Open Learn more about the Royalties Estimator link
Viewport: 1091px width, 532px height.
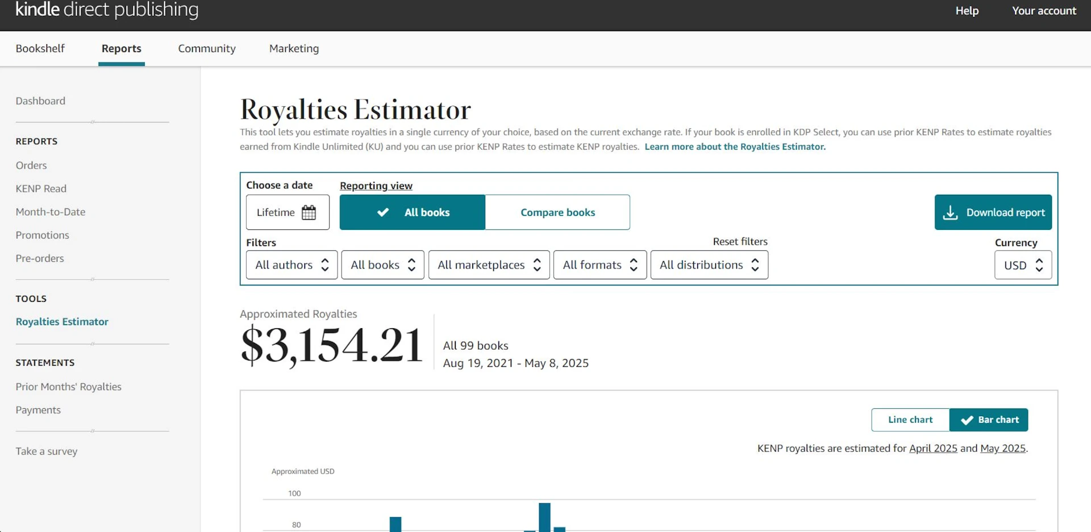point(735,146)
